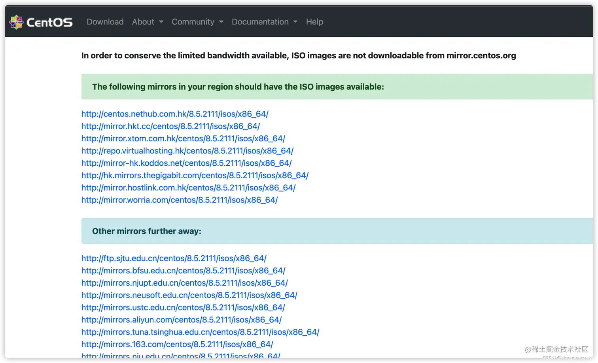
Task: Open the mirrors.aliyun.com mirror link
Action: pos(182,320)
